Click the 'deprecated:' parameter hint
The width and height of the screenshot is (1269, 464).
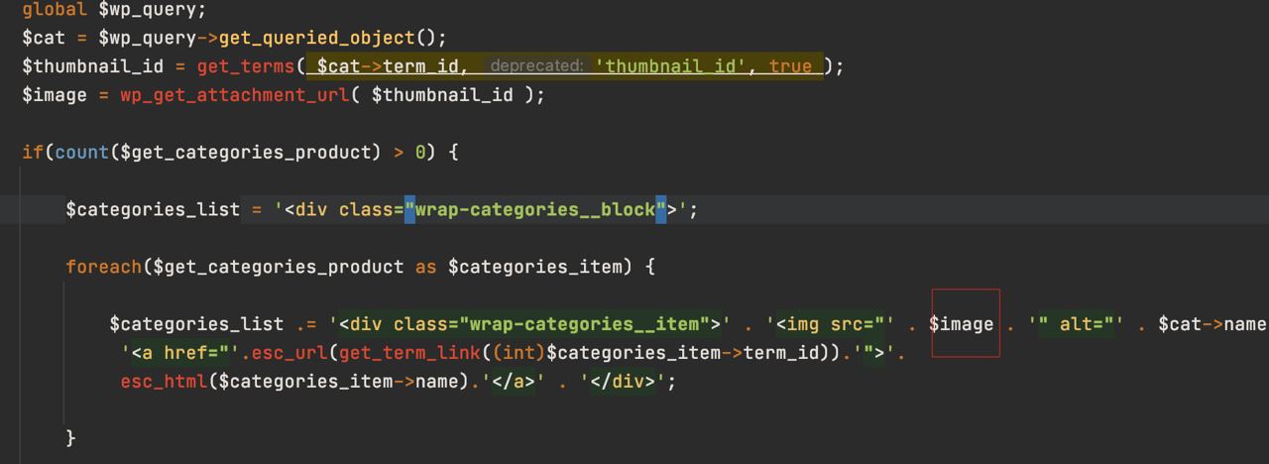click(x=536, y=66)
